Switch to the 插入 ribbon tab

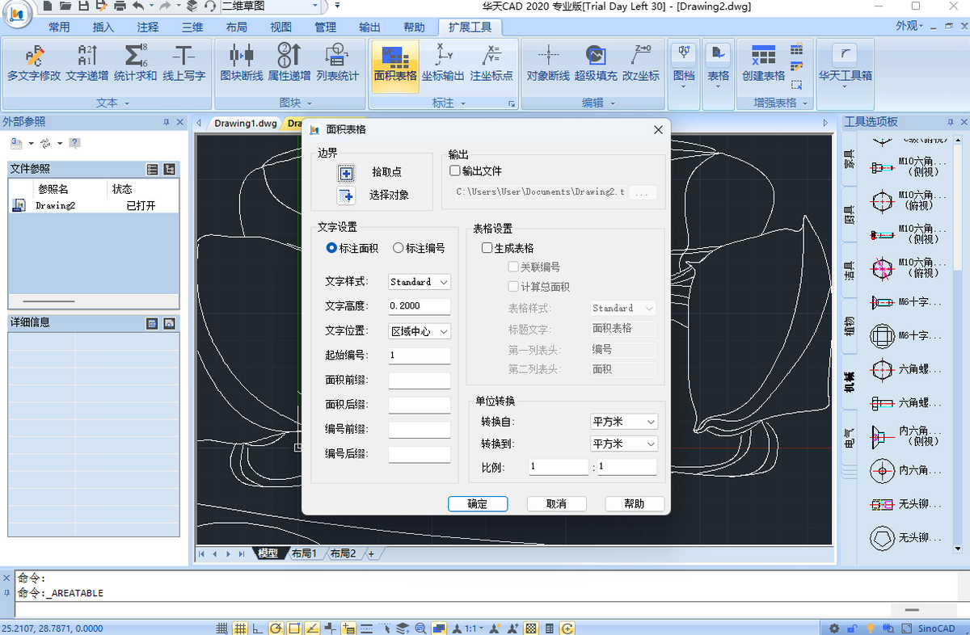(x=103, y=27)
